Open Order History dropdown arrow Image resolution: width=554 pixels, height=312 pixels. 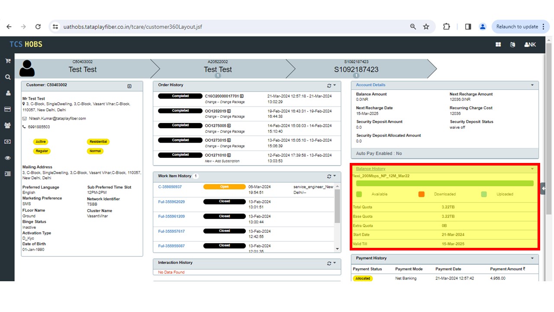[x=335, y=86]
